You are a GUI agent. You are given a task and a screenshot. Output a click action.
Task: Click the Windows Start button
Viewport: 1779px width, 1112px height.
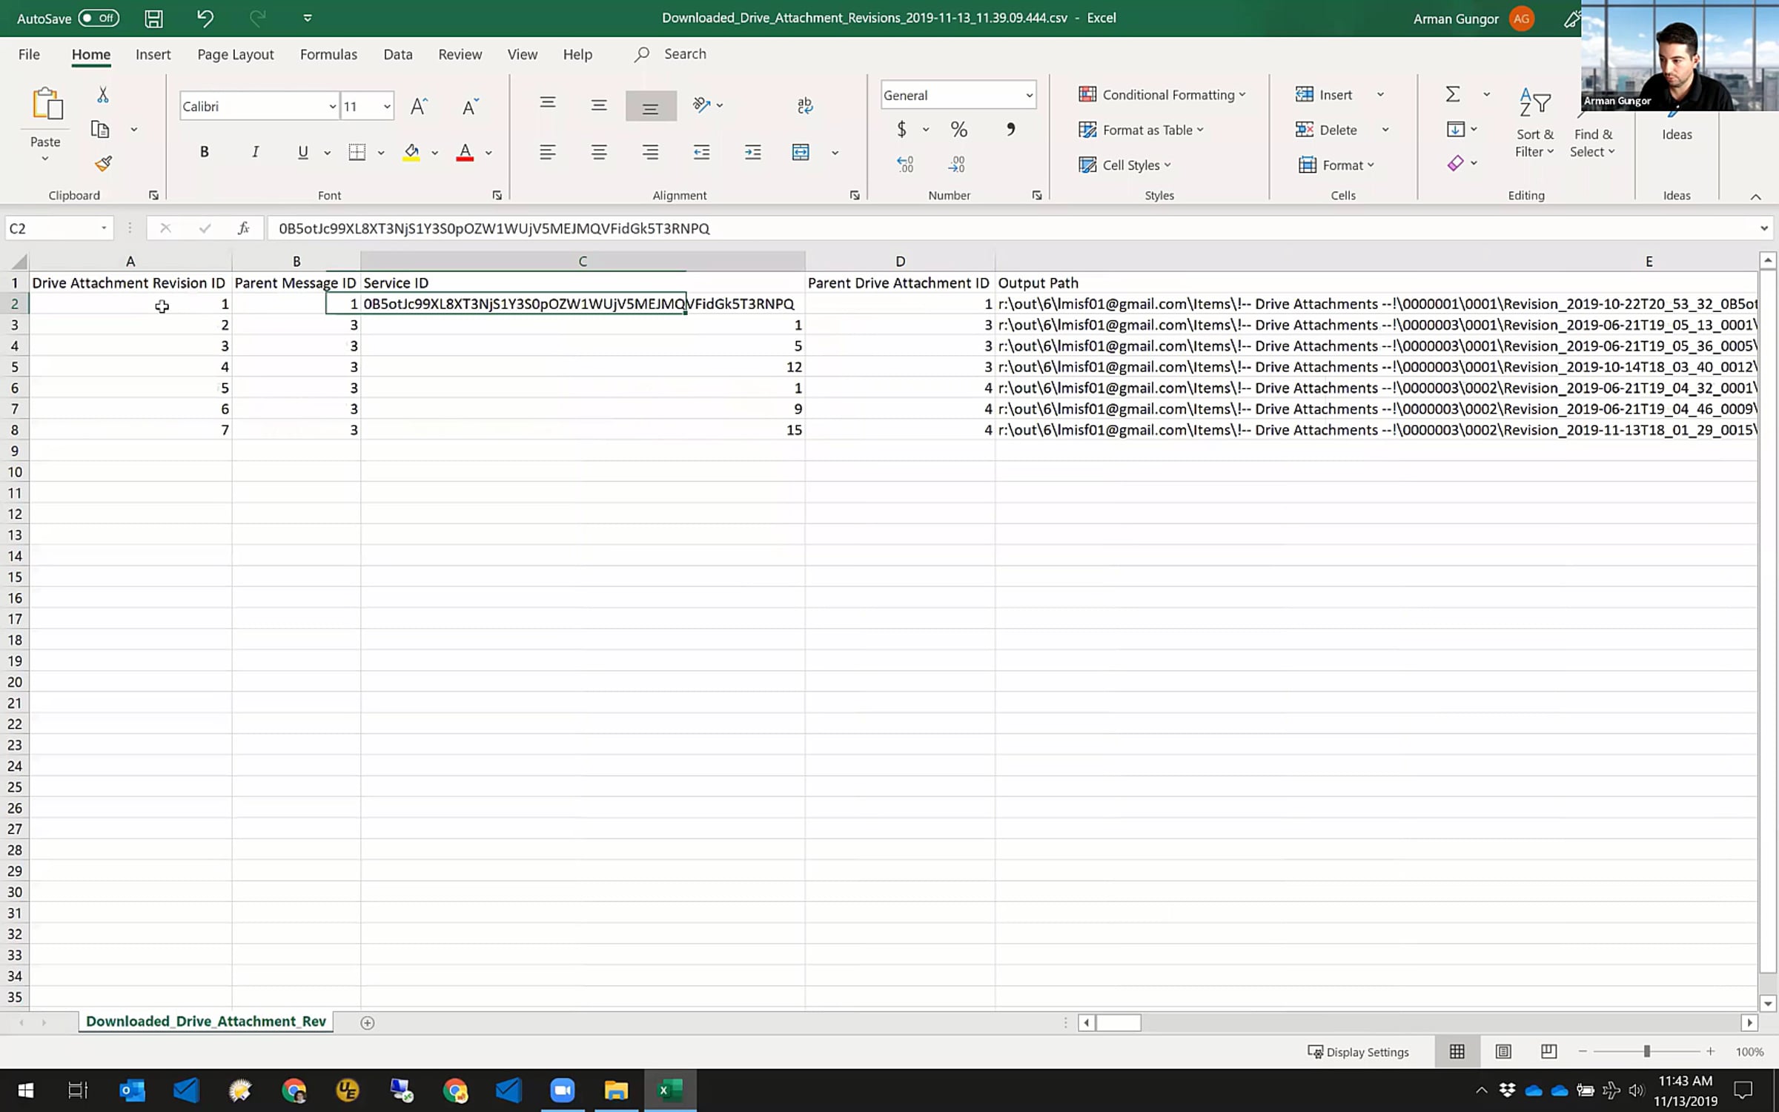(25, 1091)
